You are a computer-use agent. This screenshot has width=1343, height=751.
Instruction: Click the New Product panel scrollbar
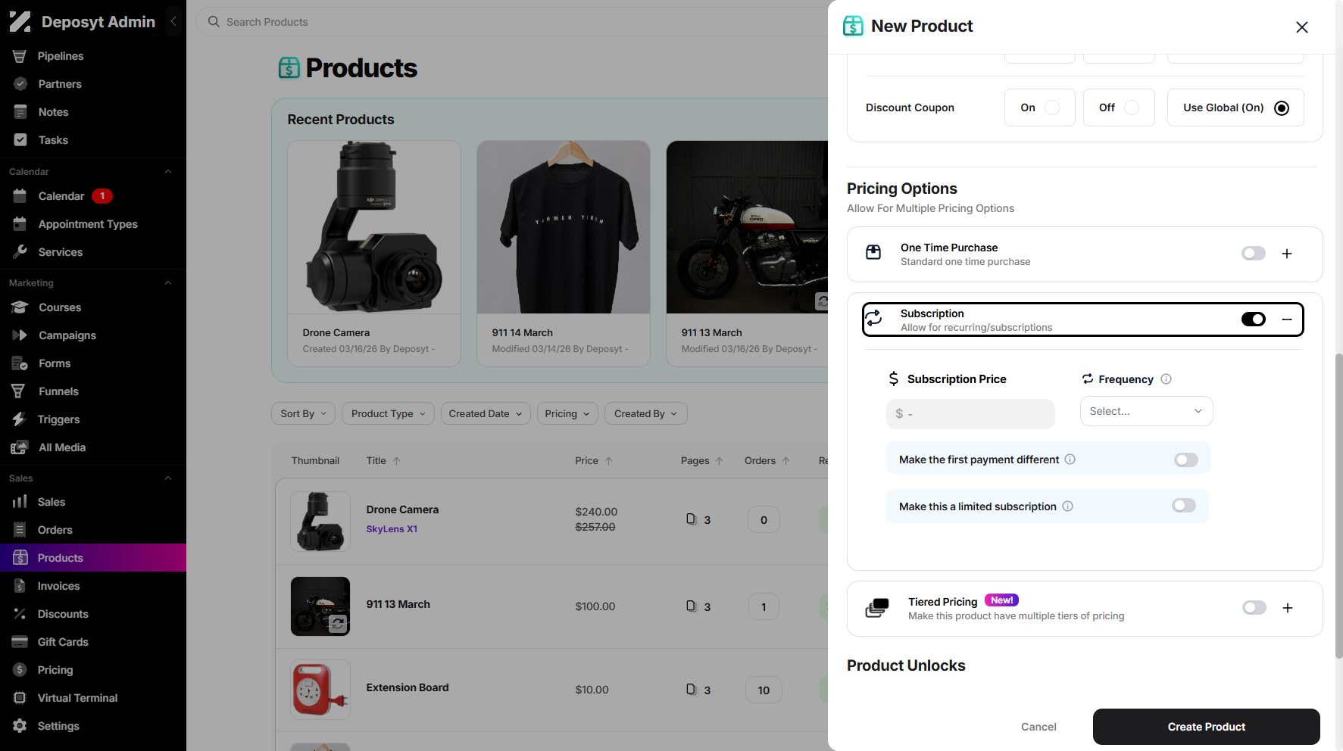point(1338,506)
